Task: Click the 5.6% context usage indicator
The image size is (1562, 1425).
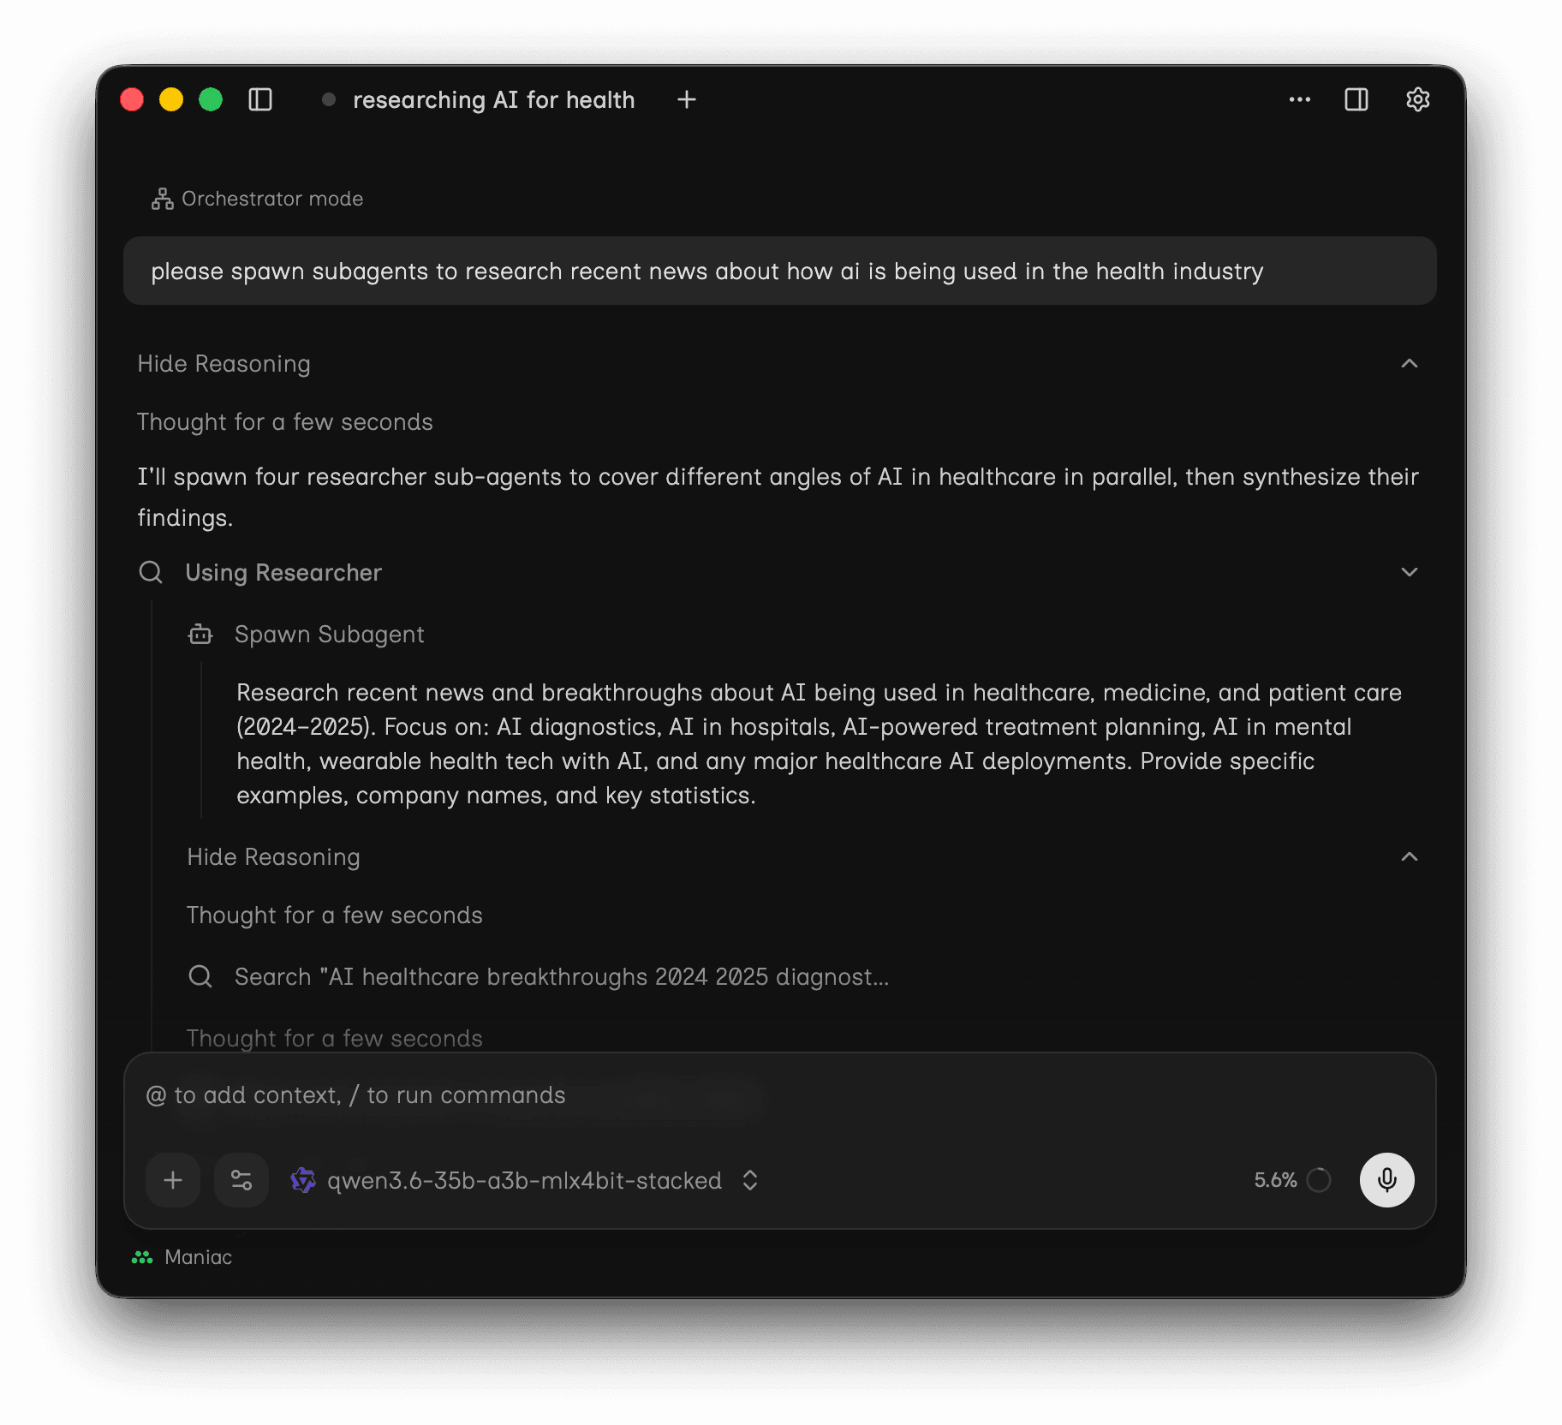Action: point(1292,1180)
